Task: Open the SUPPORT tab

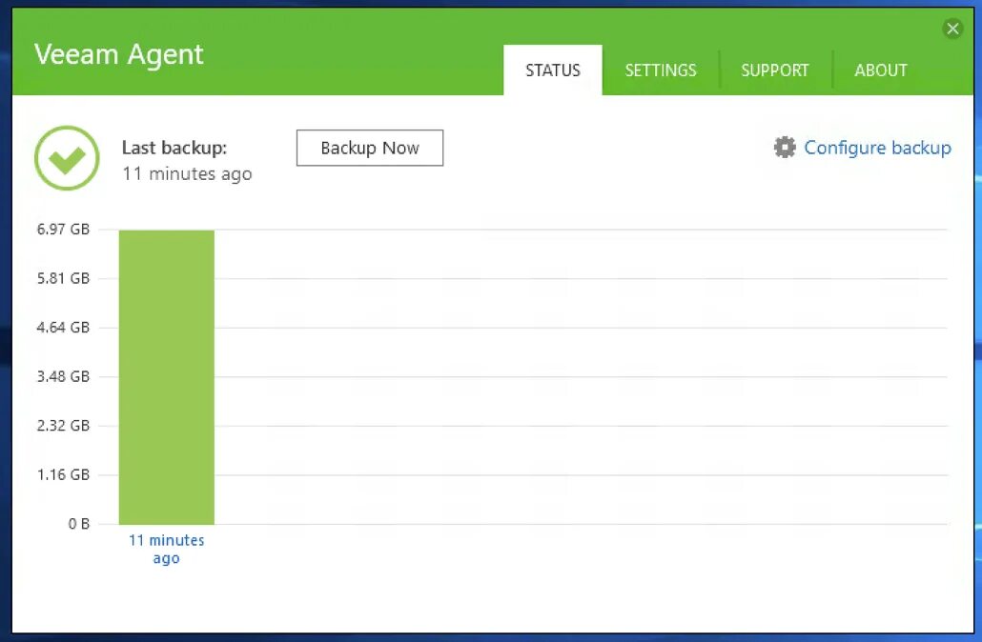Action: 775,70
